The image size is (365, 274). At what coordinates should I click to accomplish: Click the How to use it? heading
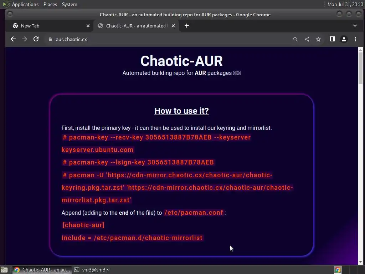click(x=181, y=111)
